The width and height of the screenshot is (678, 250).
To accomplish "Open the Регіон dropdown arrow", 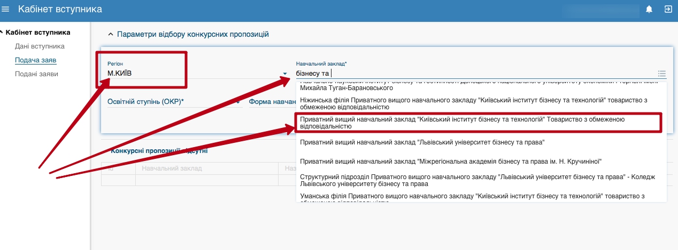I will [285, 74].
